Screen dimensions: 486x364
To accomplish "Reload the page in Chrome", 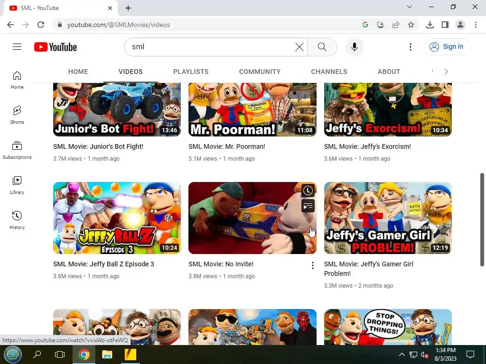I will click(41, 25).
